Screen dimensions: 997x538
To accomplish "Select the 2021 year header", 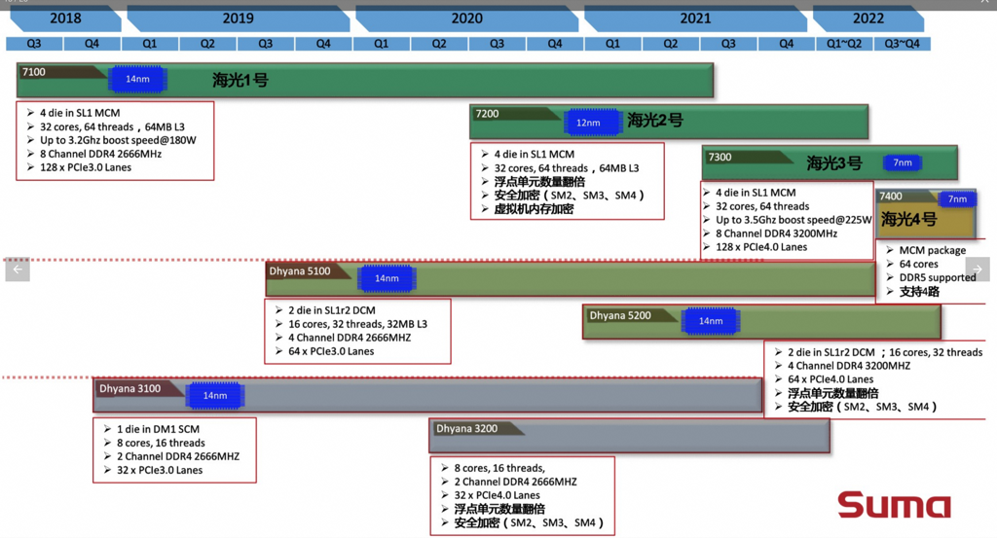I will 695,18.
